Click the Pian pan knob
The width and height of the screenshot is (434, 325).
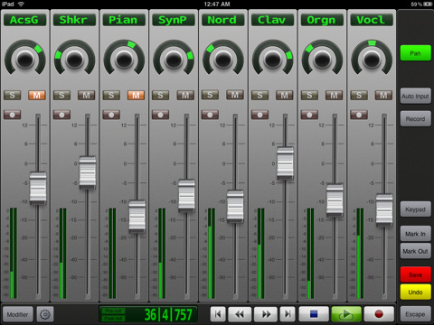[124, 59]
